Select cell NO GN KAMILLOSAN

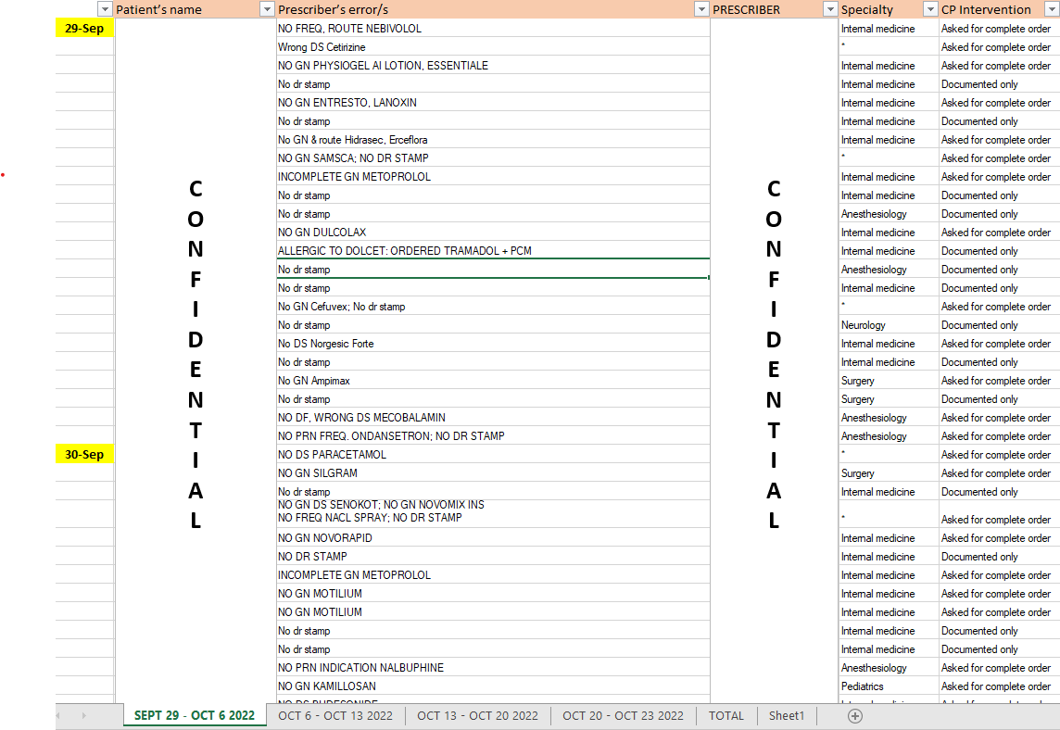pos(493,686)
